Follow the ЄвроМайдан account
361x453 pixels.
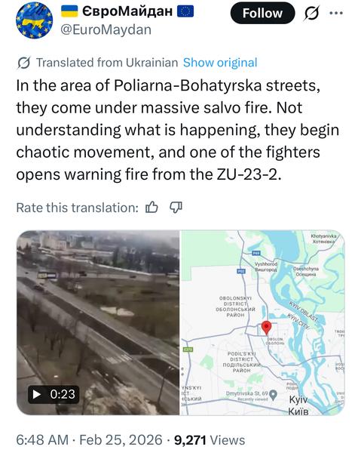pyautogui.click(x=262, y=13)
